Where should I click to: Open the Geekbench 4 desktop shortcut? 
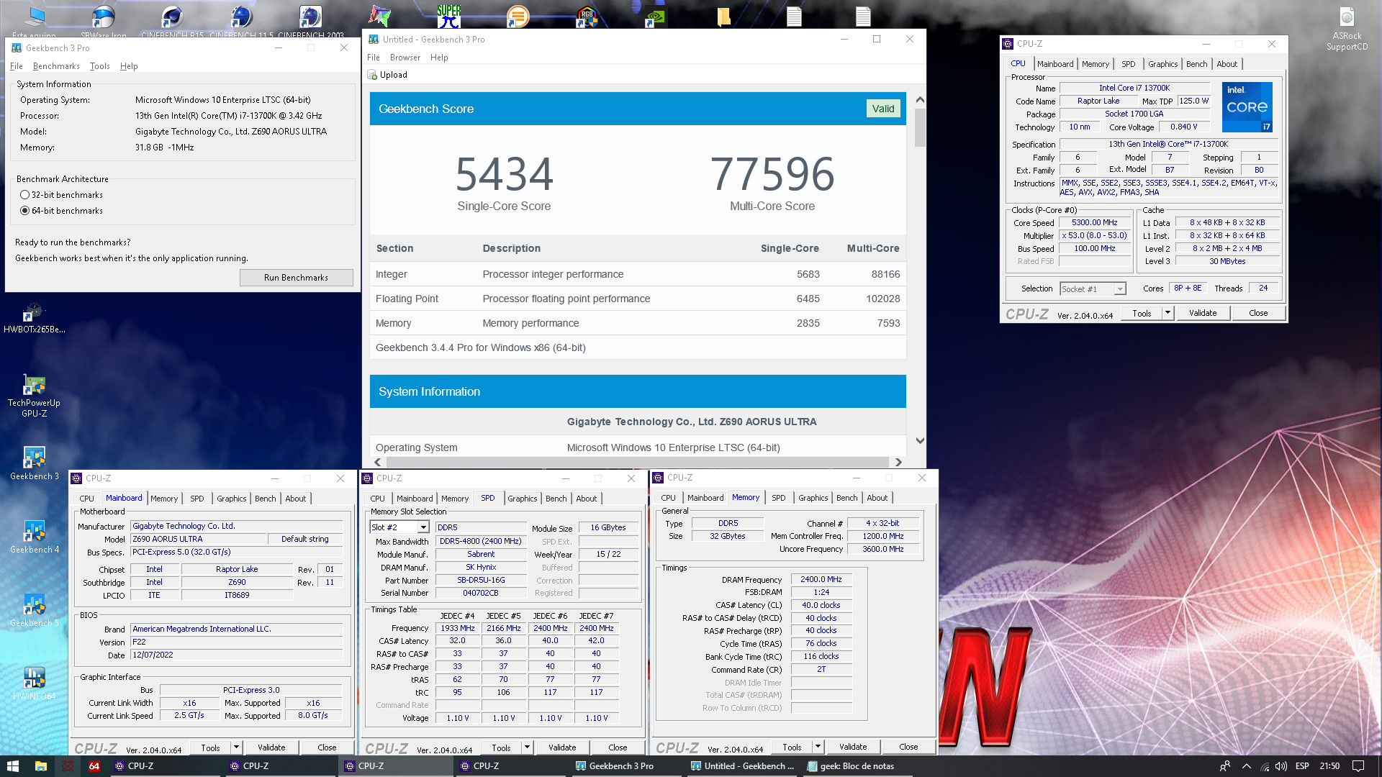pos(34,537)
